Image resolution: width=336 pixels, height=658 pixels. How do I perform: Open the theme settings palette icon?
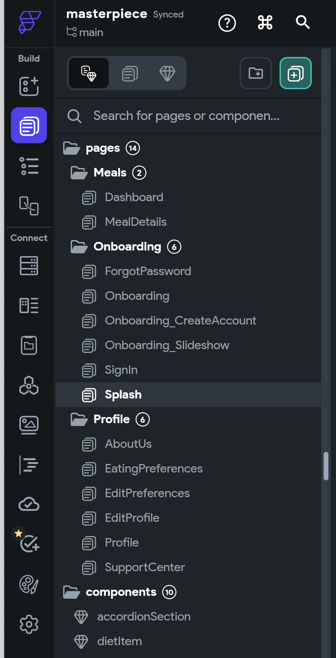point(29,584)
